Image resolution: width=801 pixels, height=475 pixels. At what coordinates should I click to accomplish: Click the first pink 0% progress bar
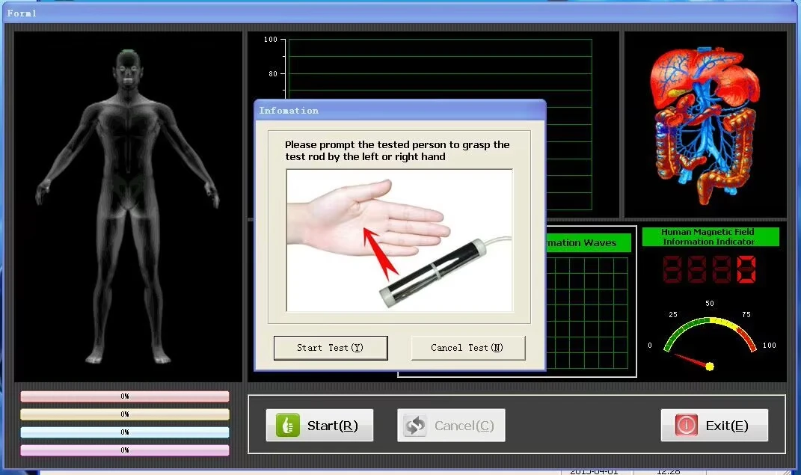click(125, 396)
